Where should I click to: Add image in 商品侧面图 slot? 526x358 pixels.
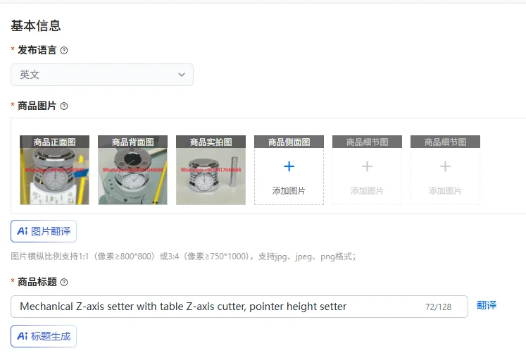coord(289,170)
